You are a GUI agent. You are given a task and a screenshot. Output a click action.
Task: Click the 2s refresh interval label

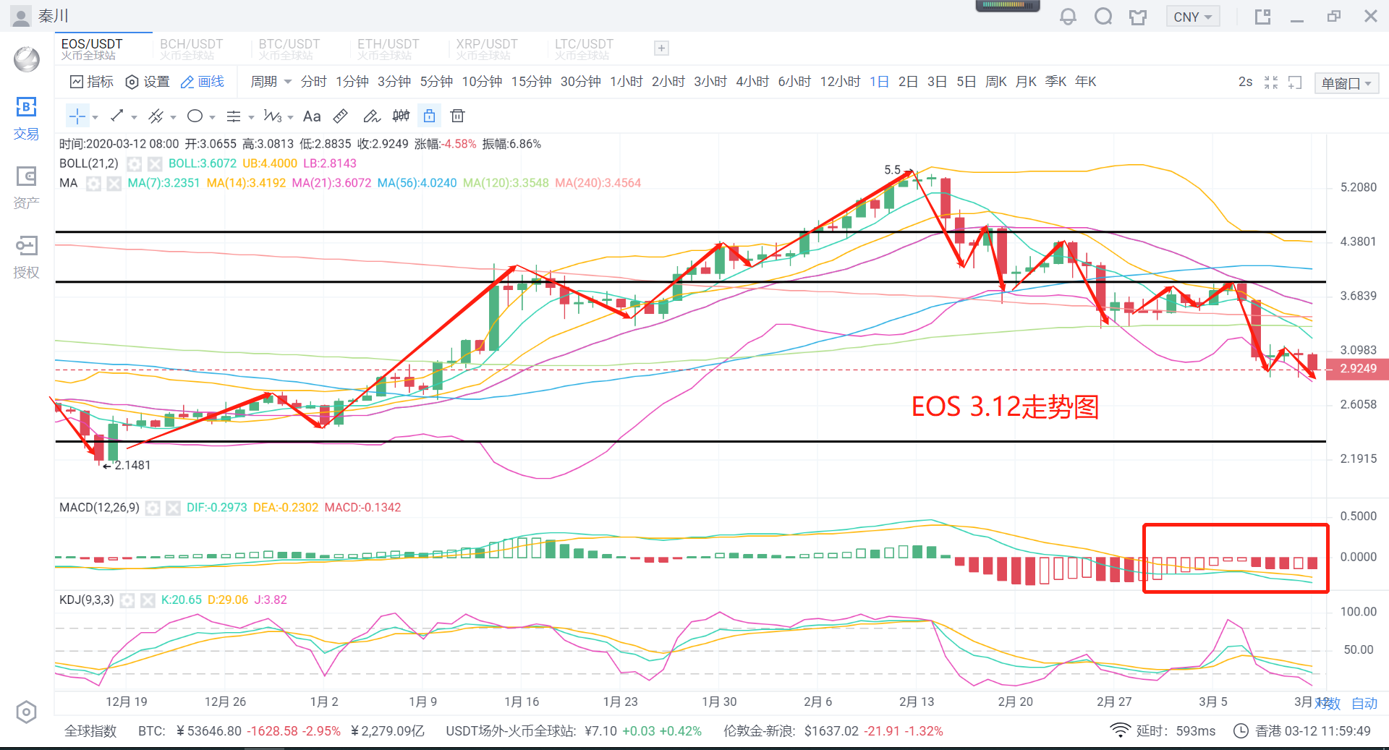pyautogui.click(x=1245, y=82)
